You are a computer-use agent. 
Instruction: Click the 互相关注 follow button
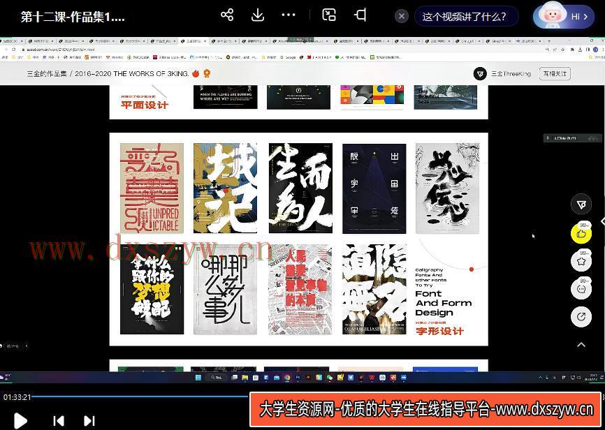point(555,74)
